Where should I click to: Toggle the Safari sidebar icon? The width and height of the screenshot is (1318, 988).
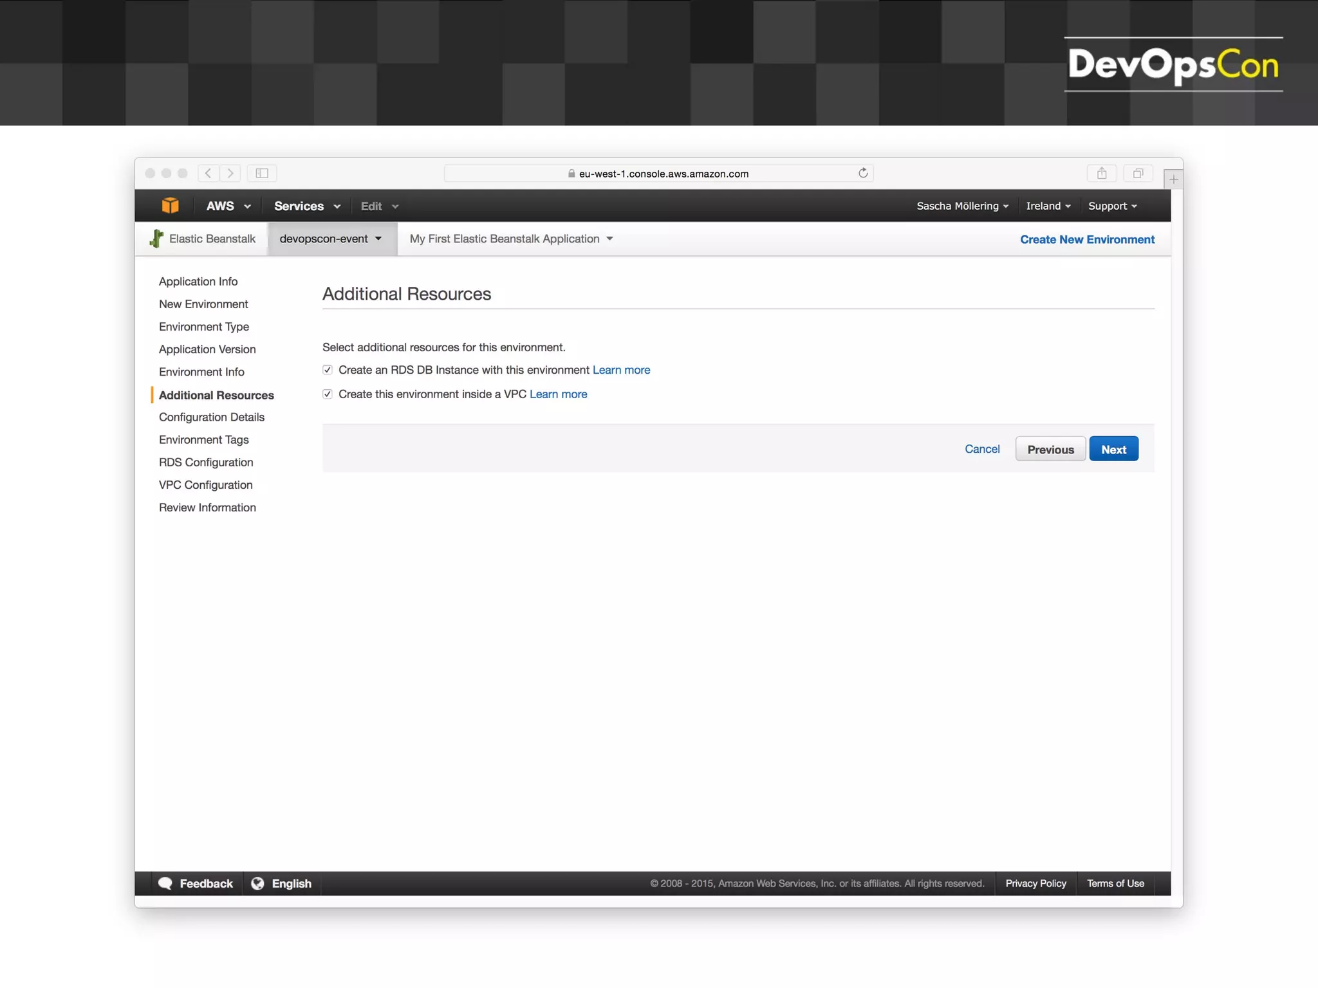pos(262,173)
